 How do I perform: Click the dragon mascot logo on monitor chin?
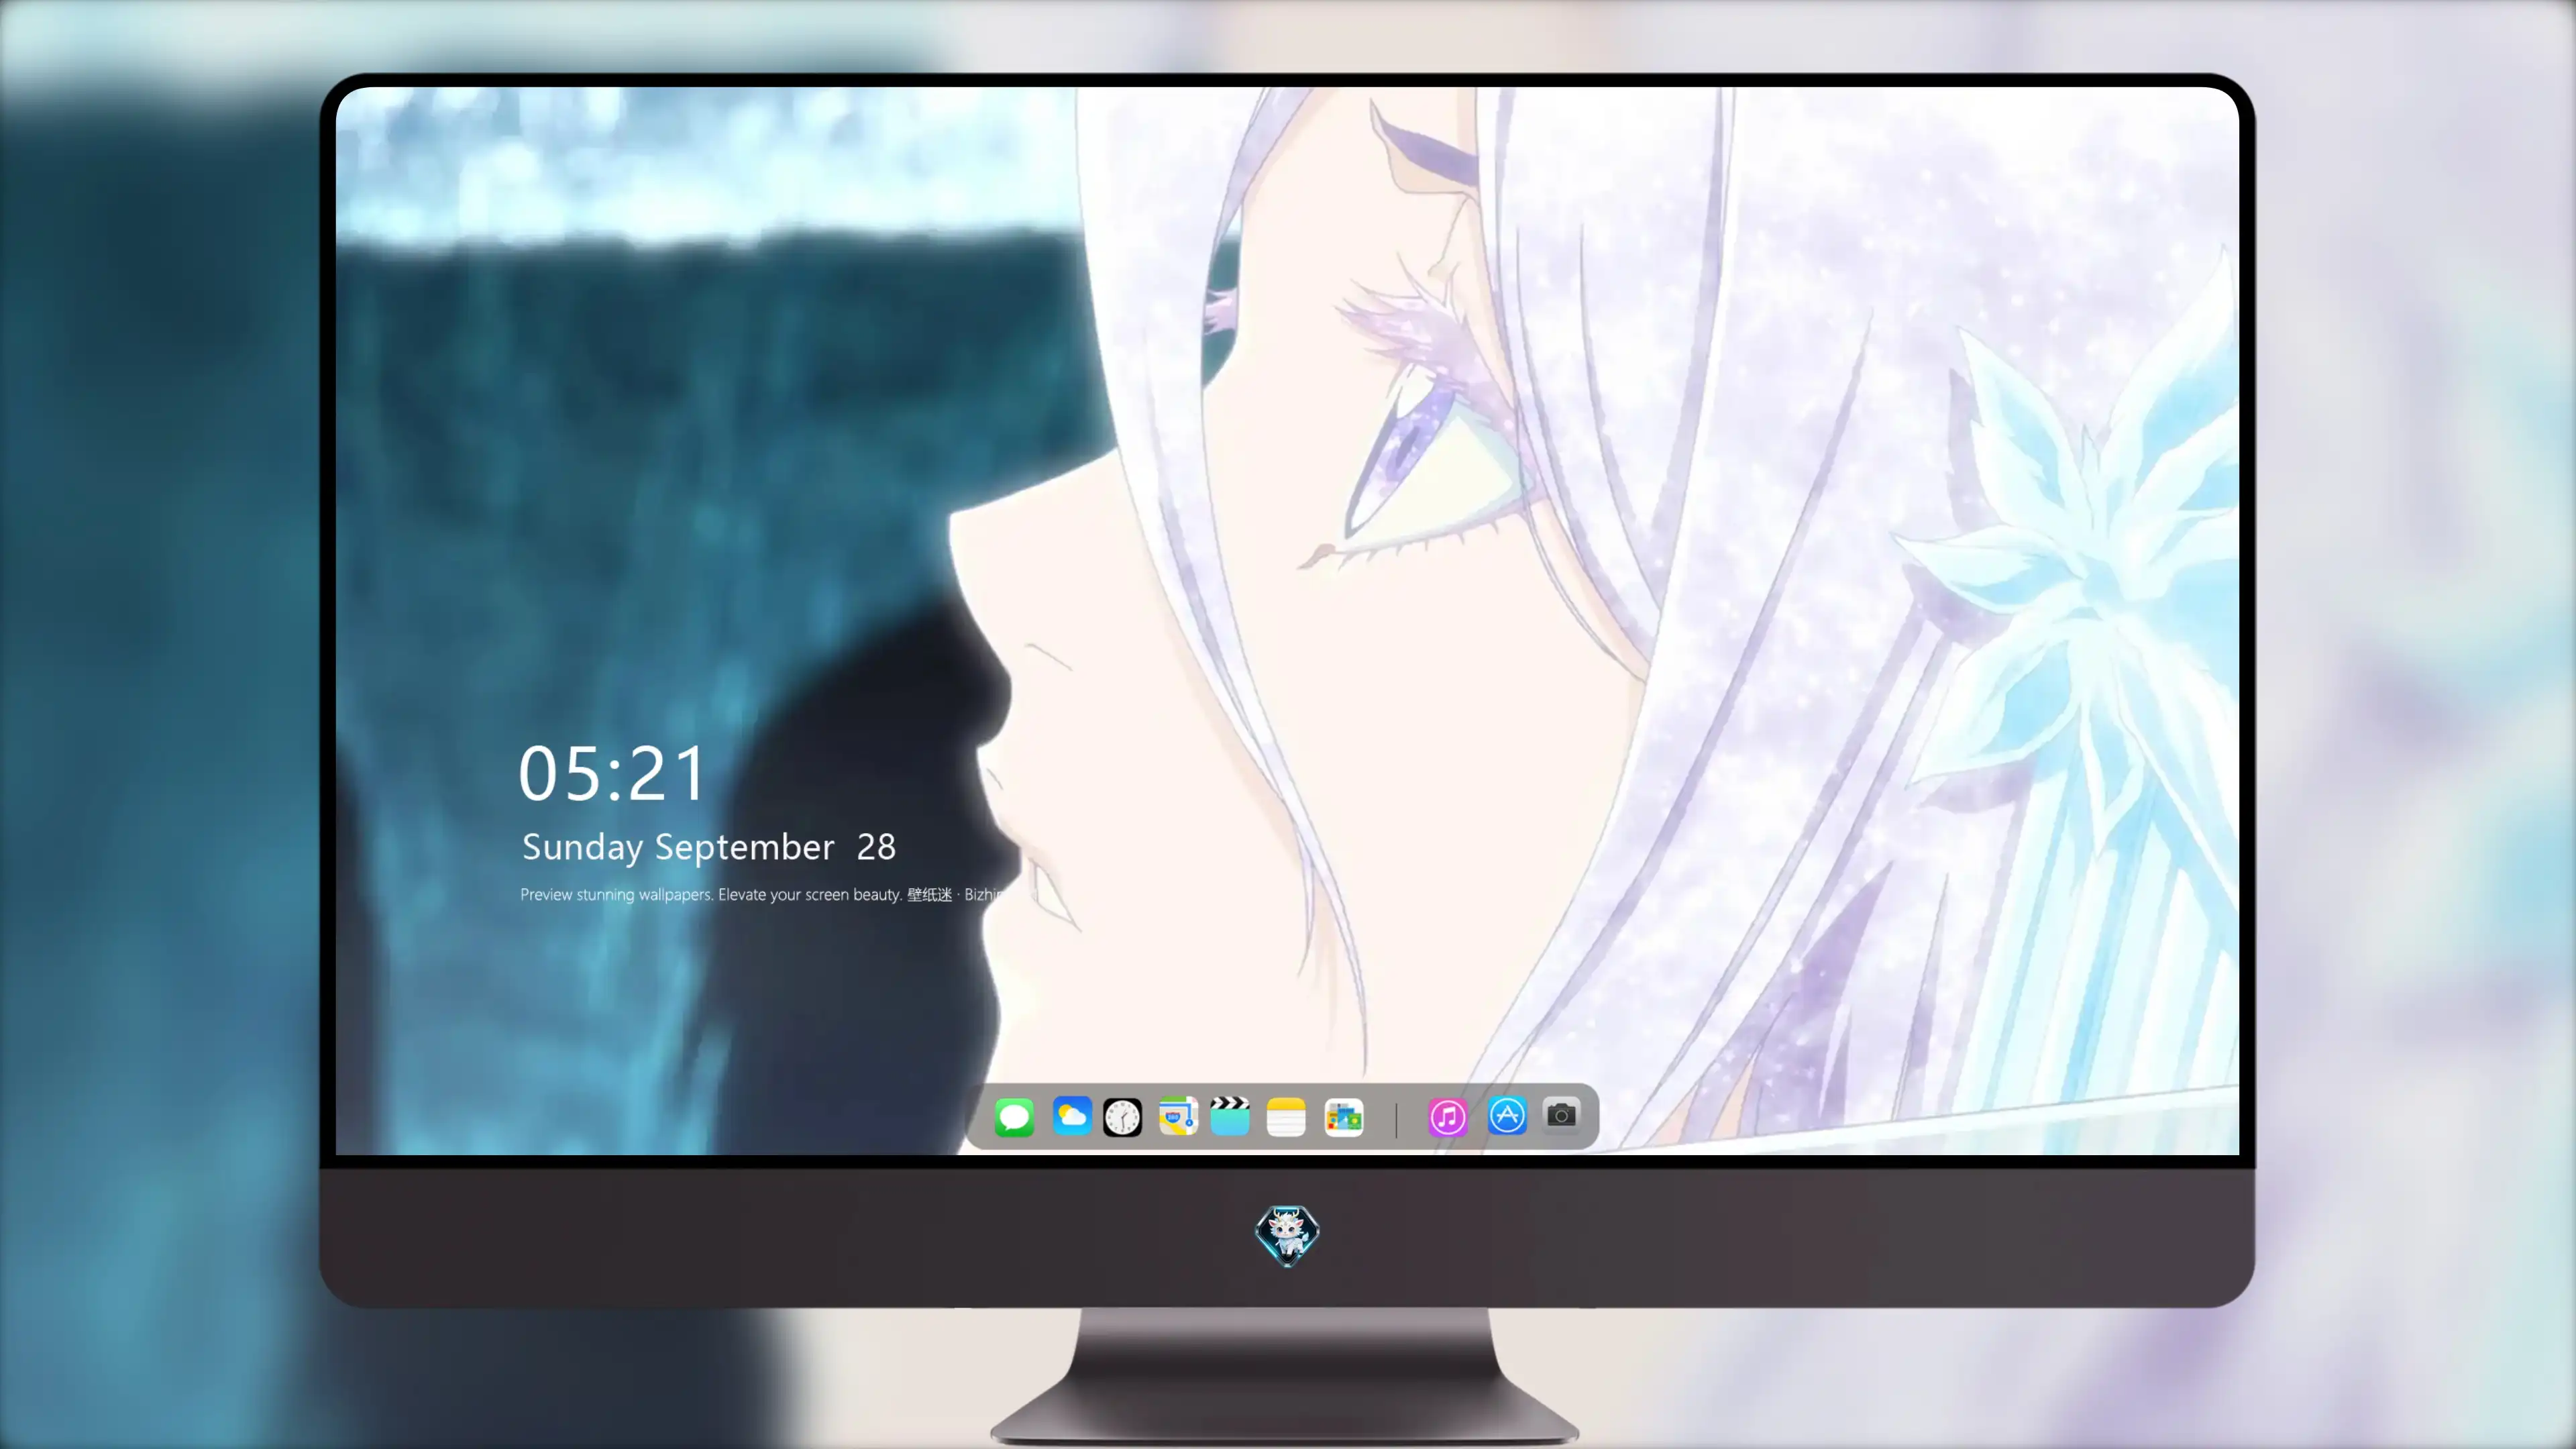(1287, 1236)
